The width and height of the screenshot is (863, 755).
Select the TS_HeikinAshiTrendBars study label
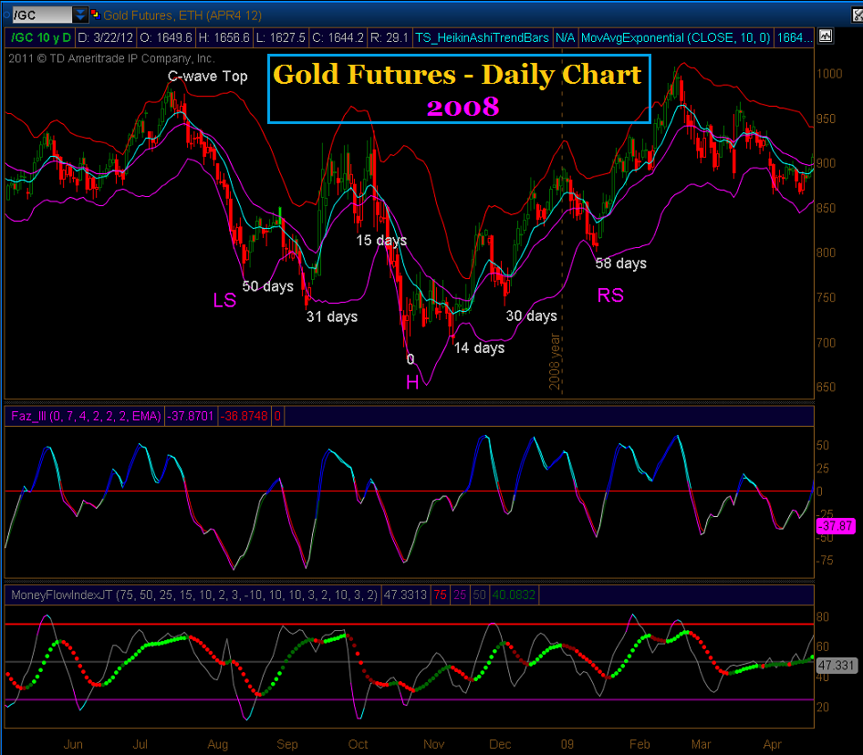[x=483, y=37]
